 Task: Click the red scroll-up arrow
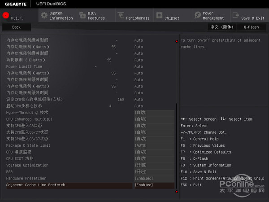click(177, 42)
